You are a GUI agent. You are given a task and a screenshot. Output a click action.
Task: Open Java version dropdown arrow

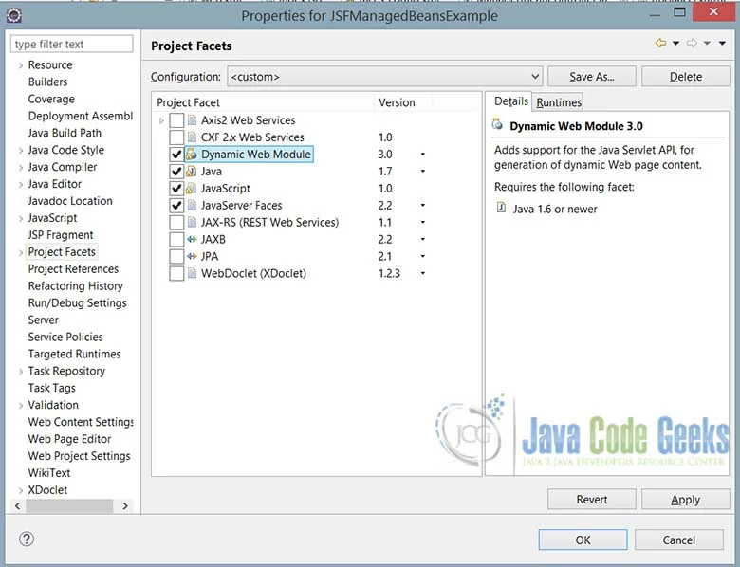pos(423,172)
